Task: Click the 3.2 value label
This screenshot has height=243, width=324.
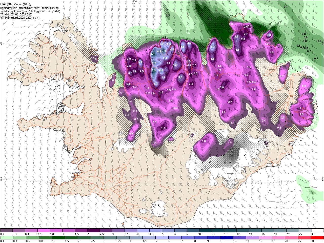Action: pyautogui.click(x=134, y=71)
